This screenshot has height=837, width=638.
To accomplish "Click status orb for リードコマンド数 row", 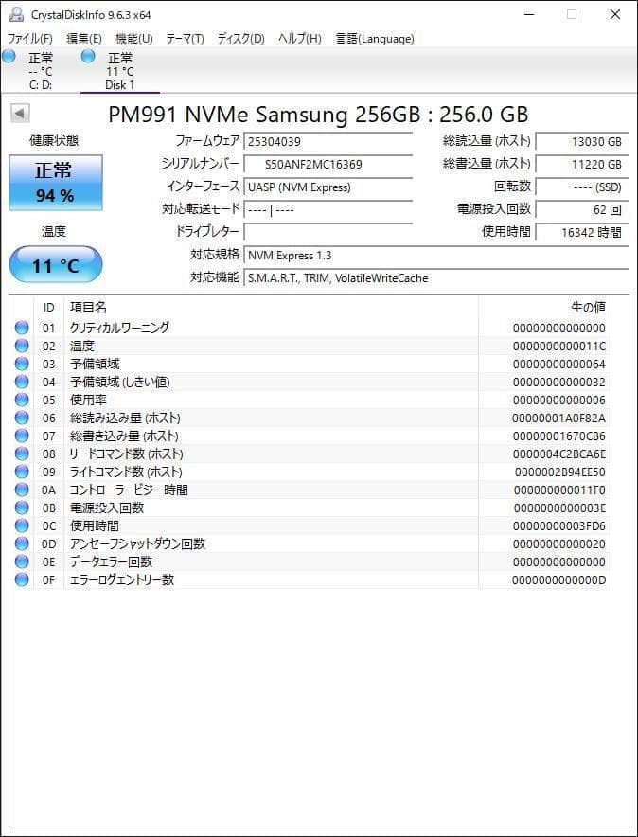I will click(22, 454).
